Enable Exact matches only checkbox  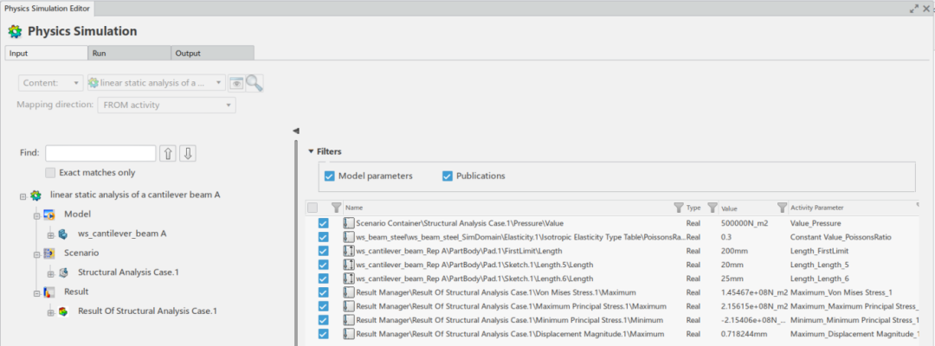click(x=51, y=173)
